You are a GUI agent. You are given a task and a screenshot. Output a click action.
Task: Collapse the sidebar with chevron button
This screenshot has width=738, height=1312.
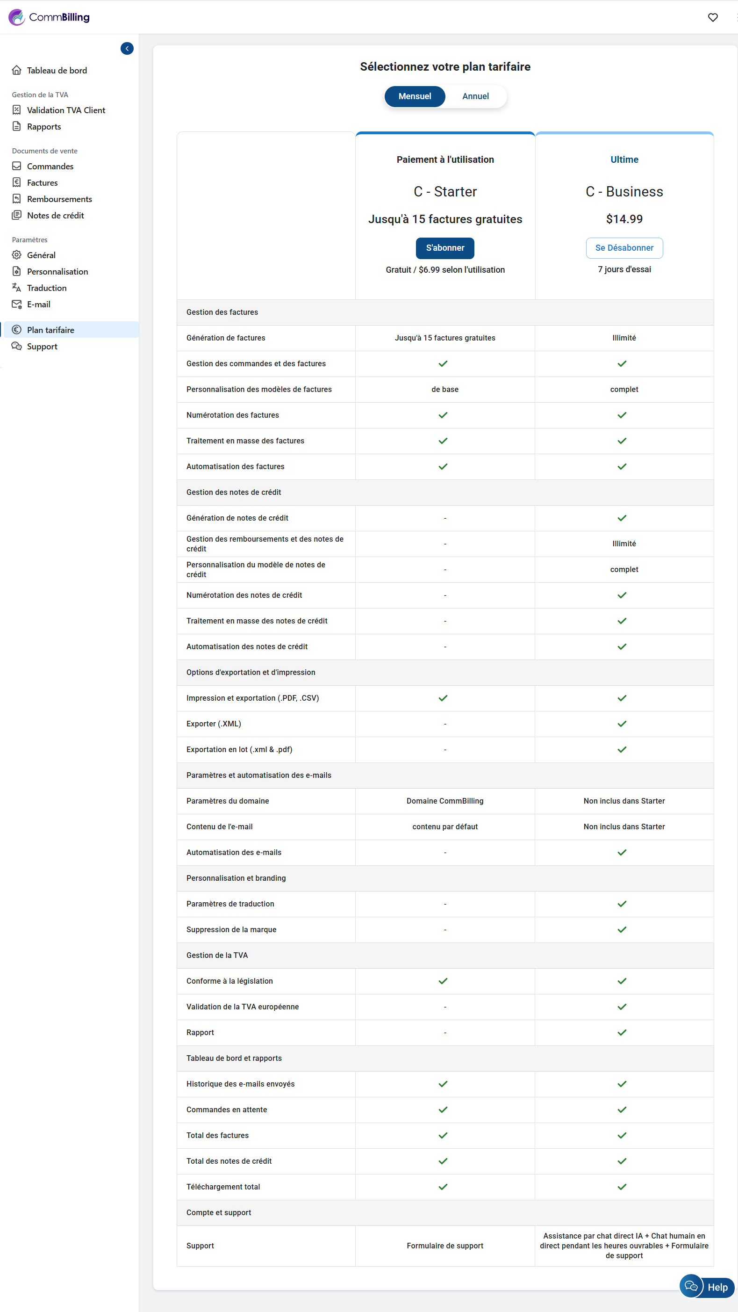[x=127, y=48]
